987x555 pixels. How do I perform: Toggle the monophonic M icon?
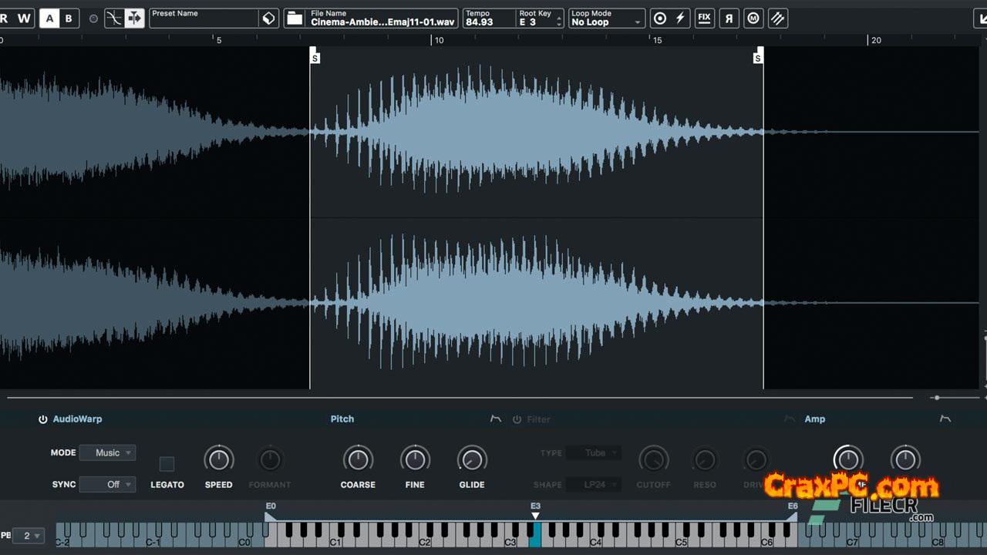(x=753, y=18)
